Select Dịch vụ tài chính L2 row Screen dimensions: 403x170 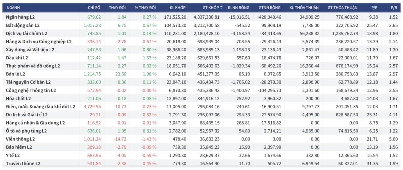[201, 33]
